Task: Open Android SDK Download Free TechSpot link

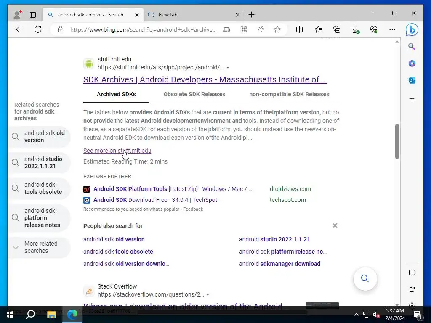Action: click(x=155, y=200)
